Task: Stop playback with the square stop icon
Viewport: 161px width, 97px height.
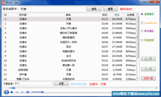Action: (12, 92)
